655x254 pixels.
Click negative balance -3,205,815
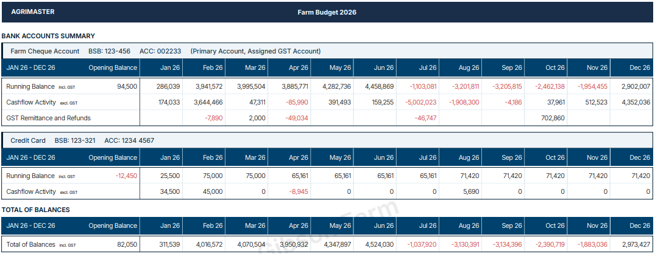coord(507,87)
